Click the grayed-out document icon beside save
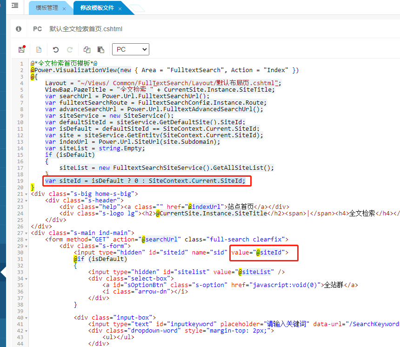The image size is (400, 347). click(39, 49)
